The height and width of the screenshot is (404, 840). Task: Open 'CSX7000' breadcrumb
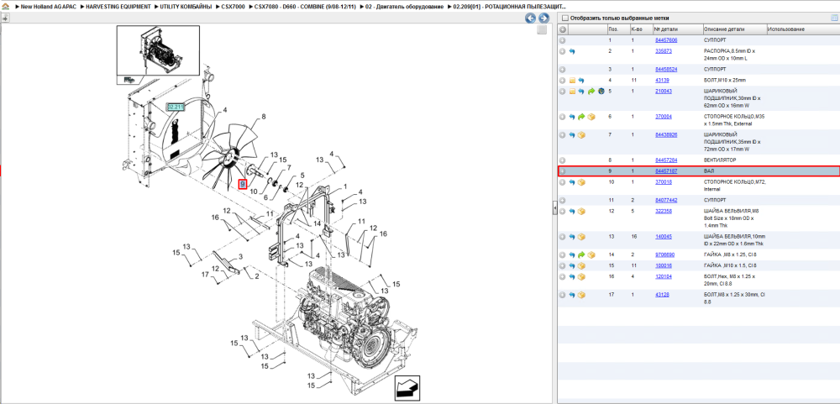click(x=234, y=7)
